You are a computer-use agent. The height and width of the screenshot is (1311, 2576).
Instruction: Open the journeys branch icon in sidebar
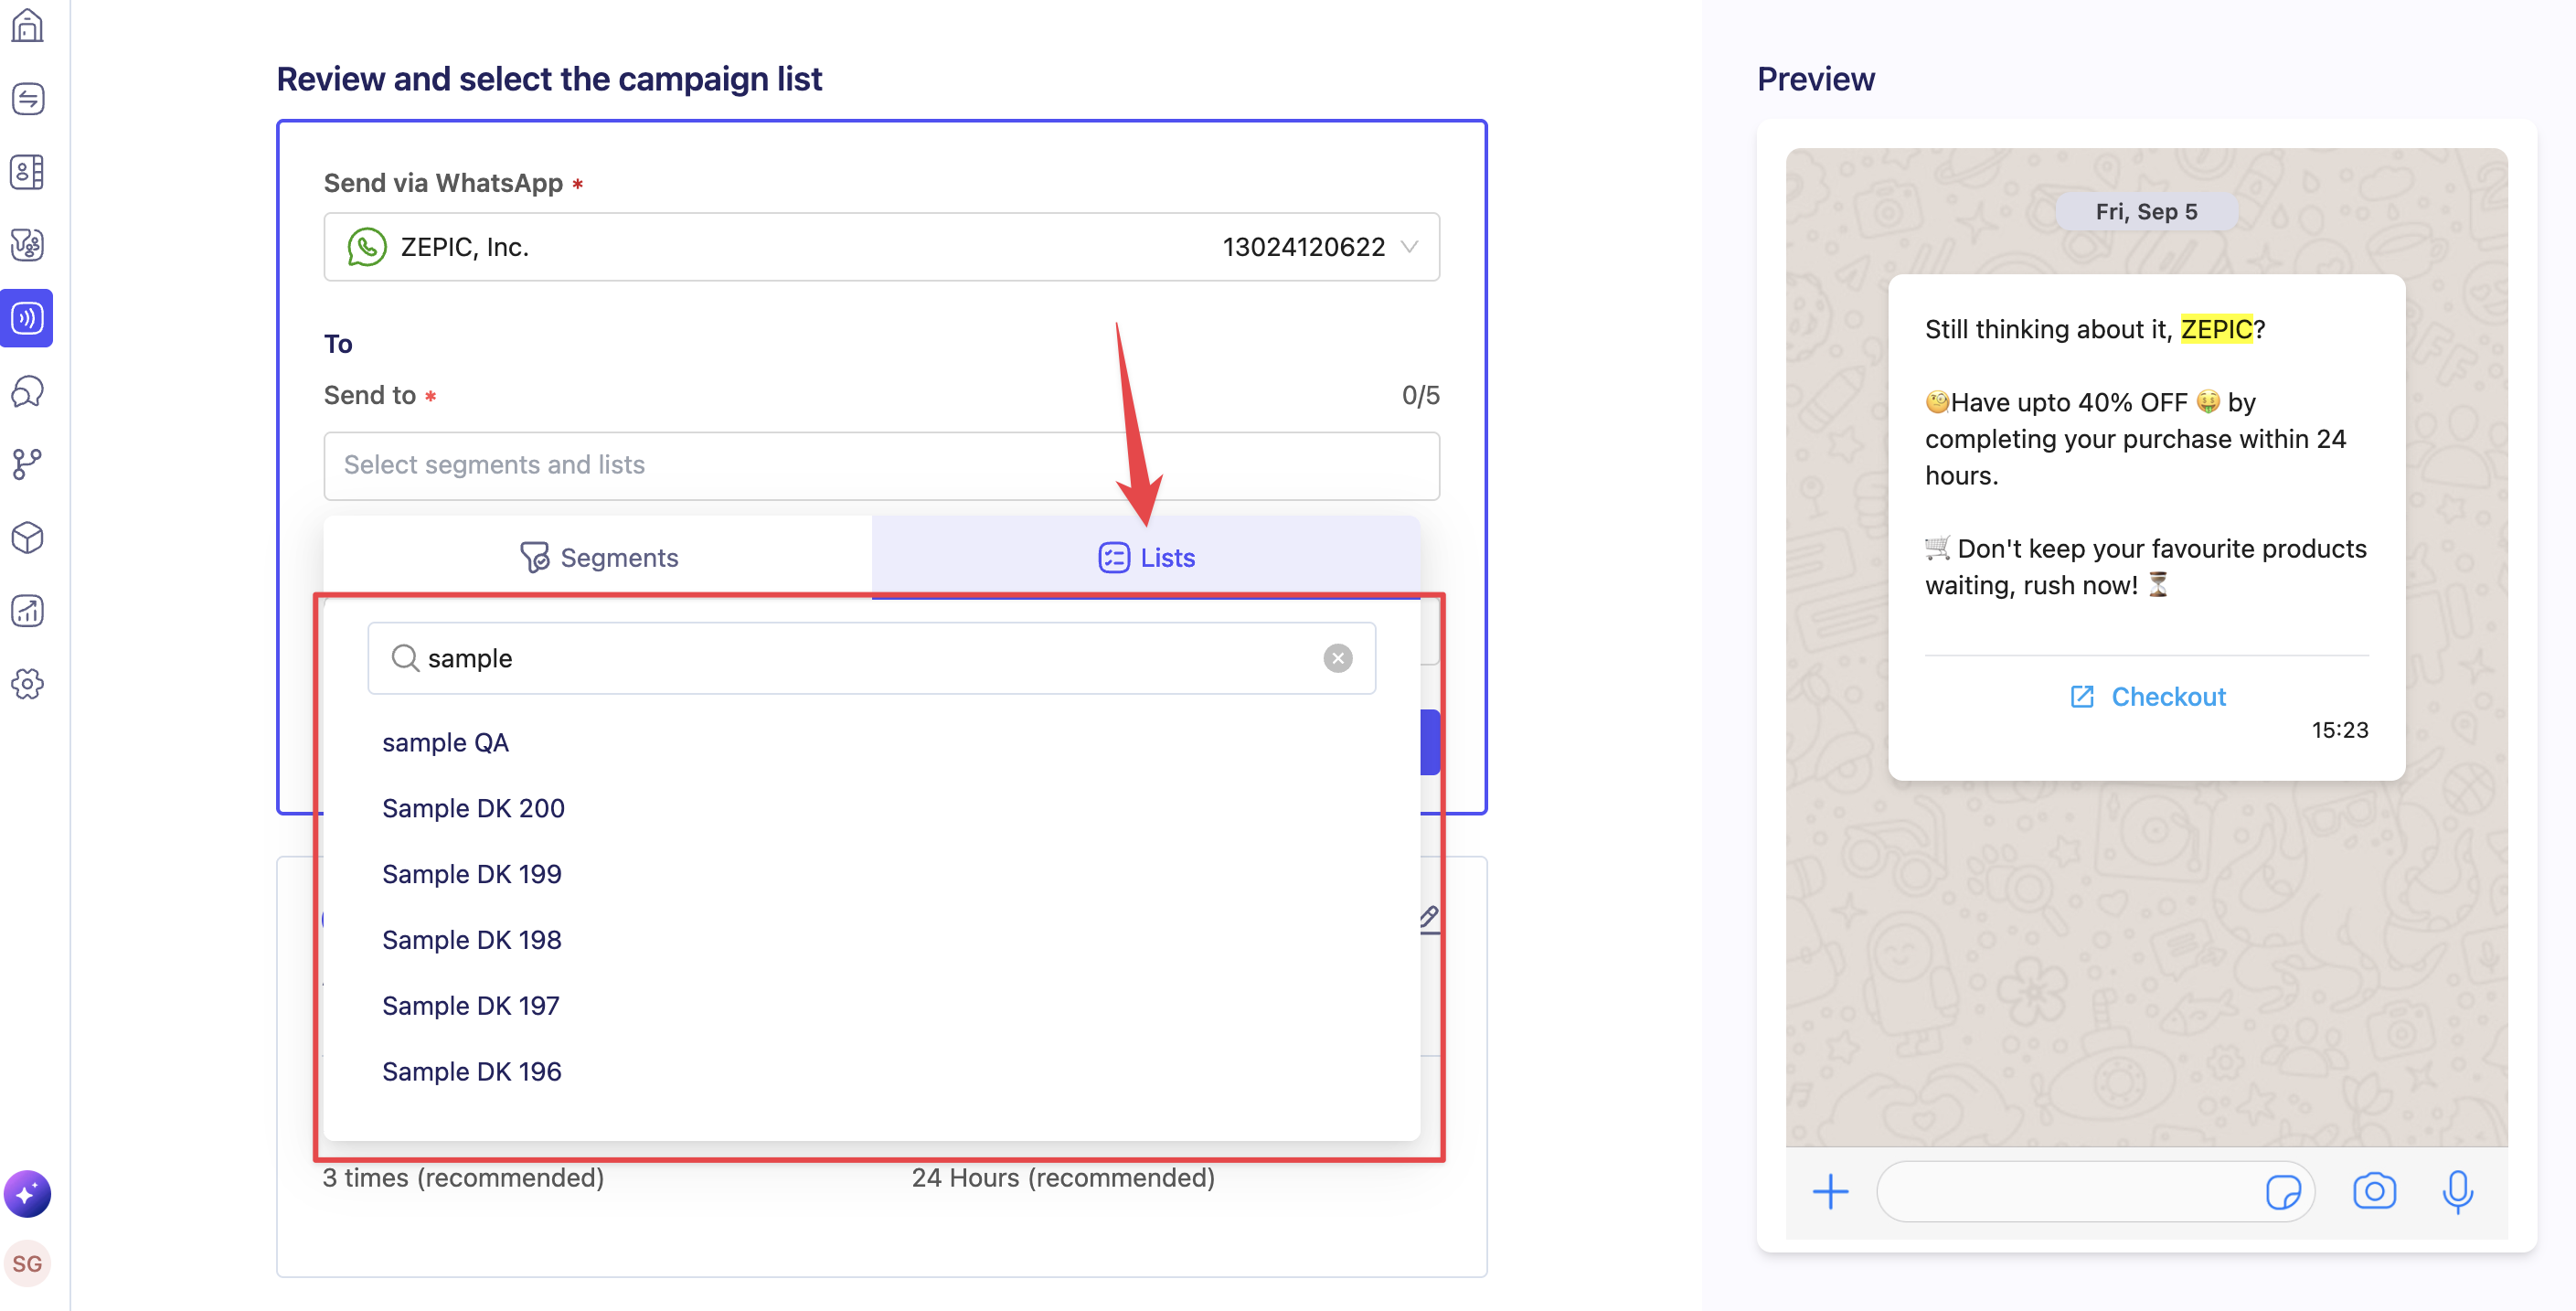tap(27, 464)
